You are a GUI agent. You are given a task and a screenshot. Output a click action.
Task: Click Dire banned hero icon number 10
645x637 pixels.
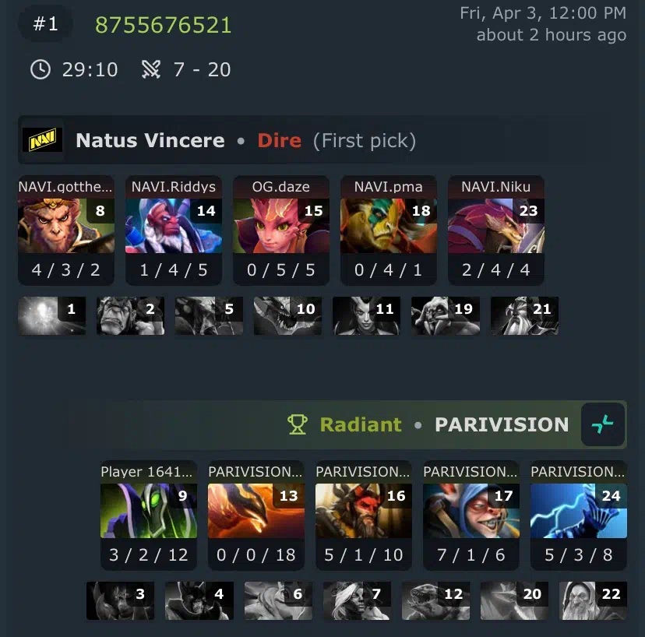tap(287, 315)
